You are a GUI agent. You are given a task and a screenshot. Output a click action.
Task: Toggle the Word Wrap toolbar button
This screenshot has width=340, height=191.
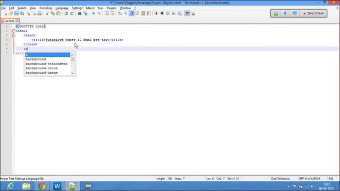[120, 13]
